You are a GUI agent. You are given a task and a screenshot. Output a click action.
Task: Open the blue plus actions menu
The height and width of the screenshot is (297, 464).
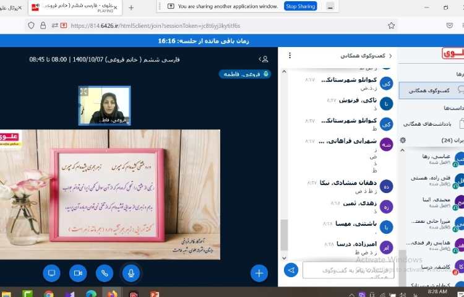(259, 272)
